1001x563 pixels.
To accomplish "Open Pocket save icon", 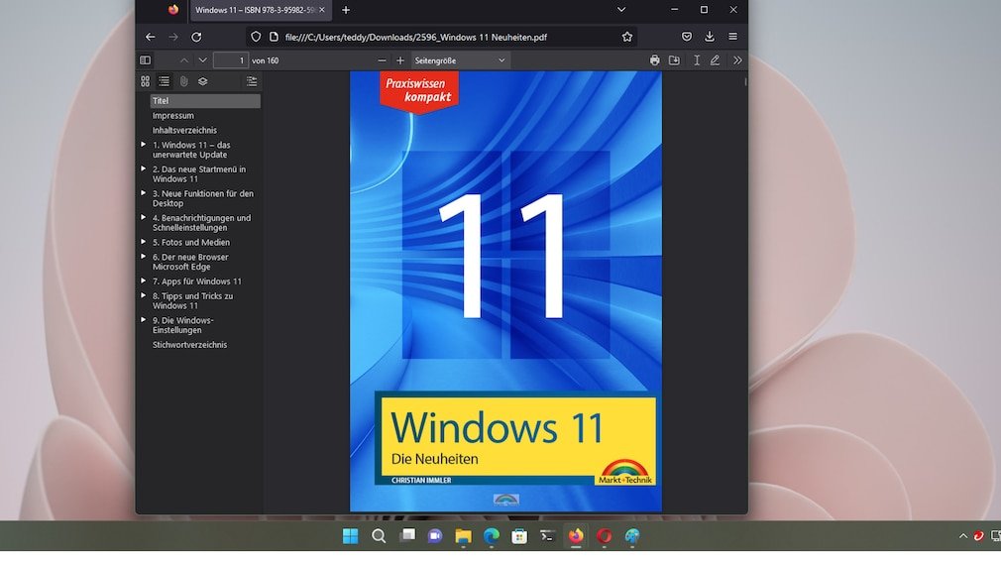I will (x=686, y=37).
